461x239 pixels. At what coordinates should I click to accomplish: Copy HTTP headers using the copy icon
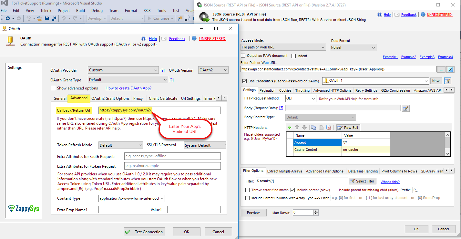(313, 128)
